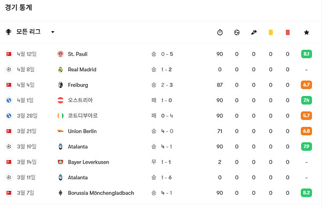This screenshot has height=209, width=322.
Task: Click the minutes played stopwatch icon
Action: (x=220, y=33)
